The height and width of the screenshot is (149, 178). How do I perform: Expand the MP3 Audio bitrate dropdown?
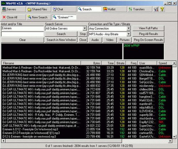tap(129, 34)
